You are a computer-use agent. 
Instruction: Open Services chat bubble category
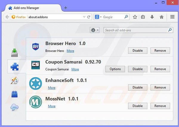click(15, 107)
